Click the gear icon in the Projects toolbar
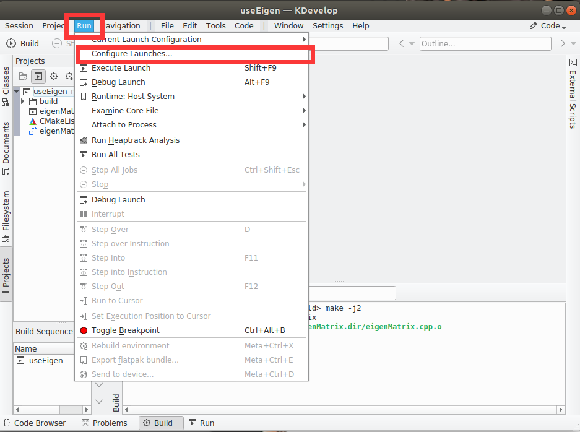Image resolution: width=580 pixels, height=432 pixels. tap(54, 76)
